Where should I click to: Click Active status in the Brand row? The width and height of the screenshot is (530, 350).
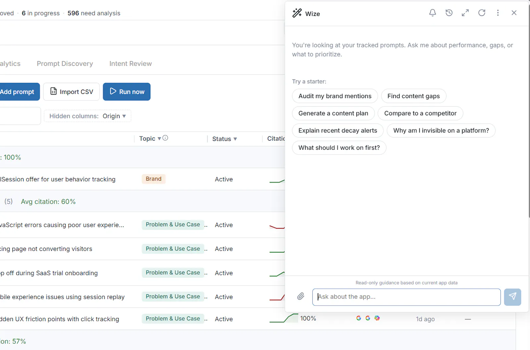click(224, 179)
